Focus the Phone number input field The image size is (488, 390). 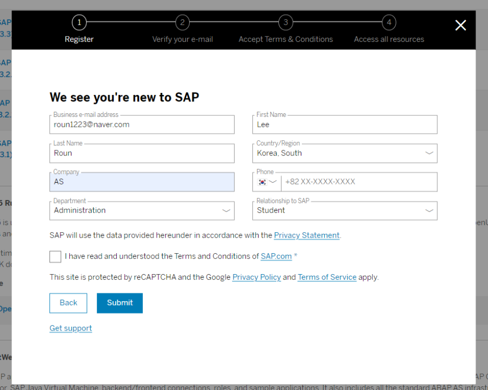coord(359,182)
